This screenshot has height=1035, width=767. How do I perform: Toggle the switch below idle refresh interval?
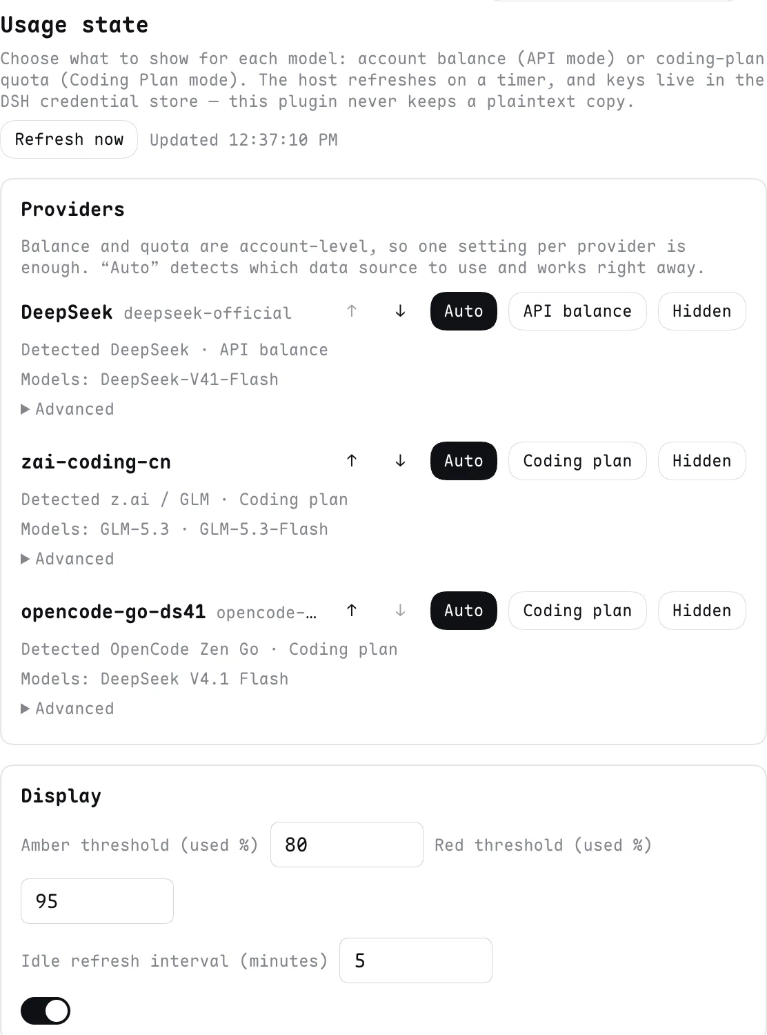coord(46,1011)
